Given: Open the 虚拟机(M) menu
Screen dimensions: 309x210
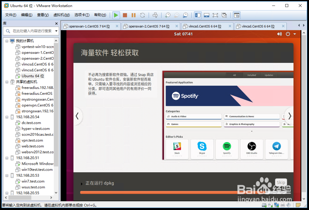Looking at the screenshot, I should click(61, 15).
